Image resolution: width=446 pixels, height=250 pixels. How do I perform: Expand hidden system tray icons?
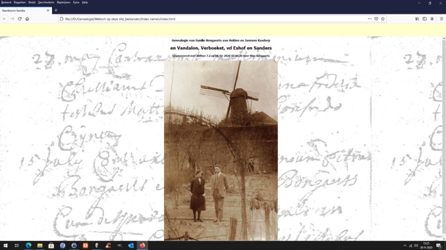[404, 246]
